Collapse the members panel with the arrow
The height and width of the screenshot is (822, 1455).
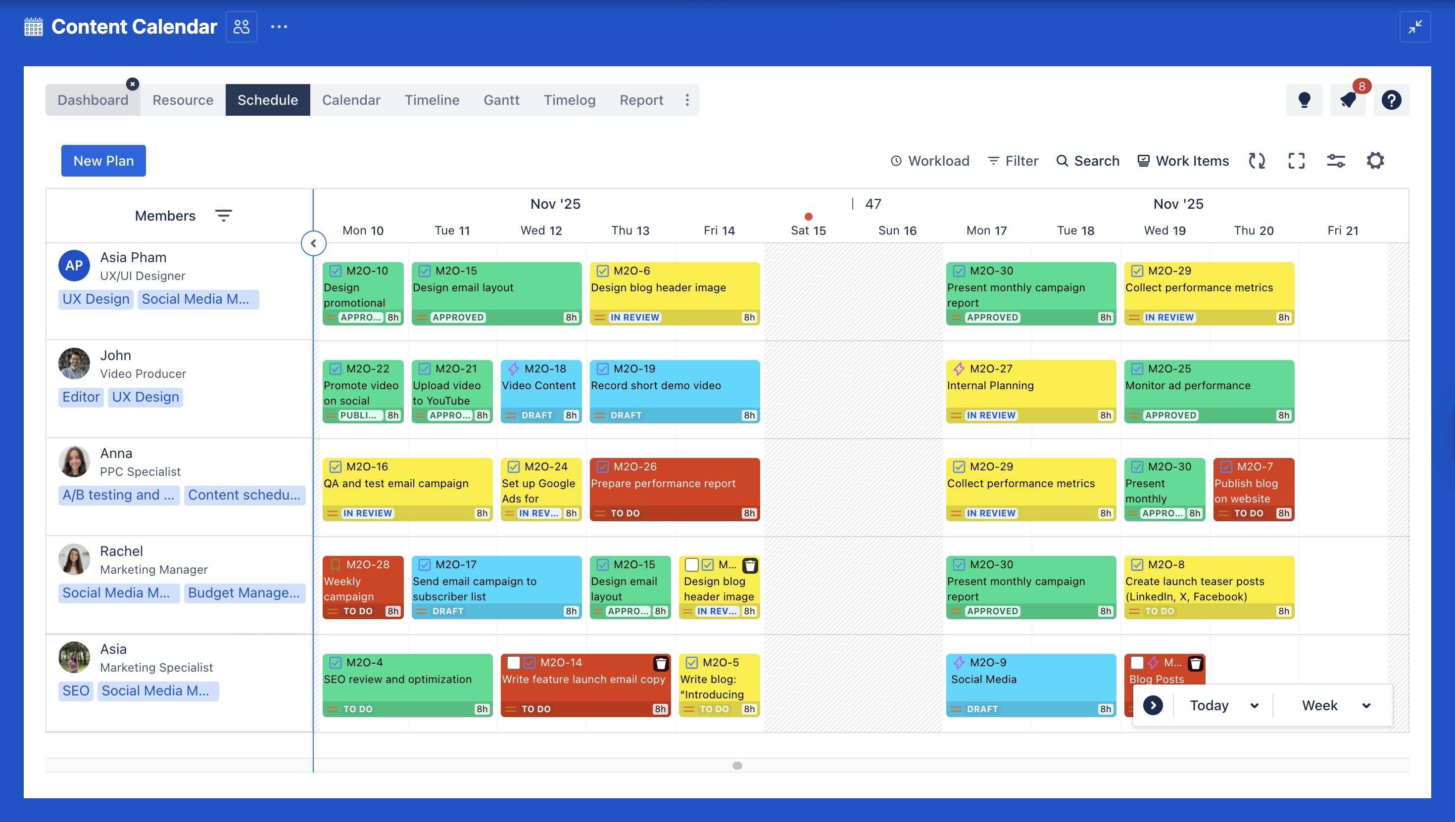point(313,243)
